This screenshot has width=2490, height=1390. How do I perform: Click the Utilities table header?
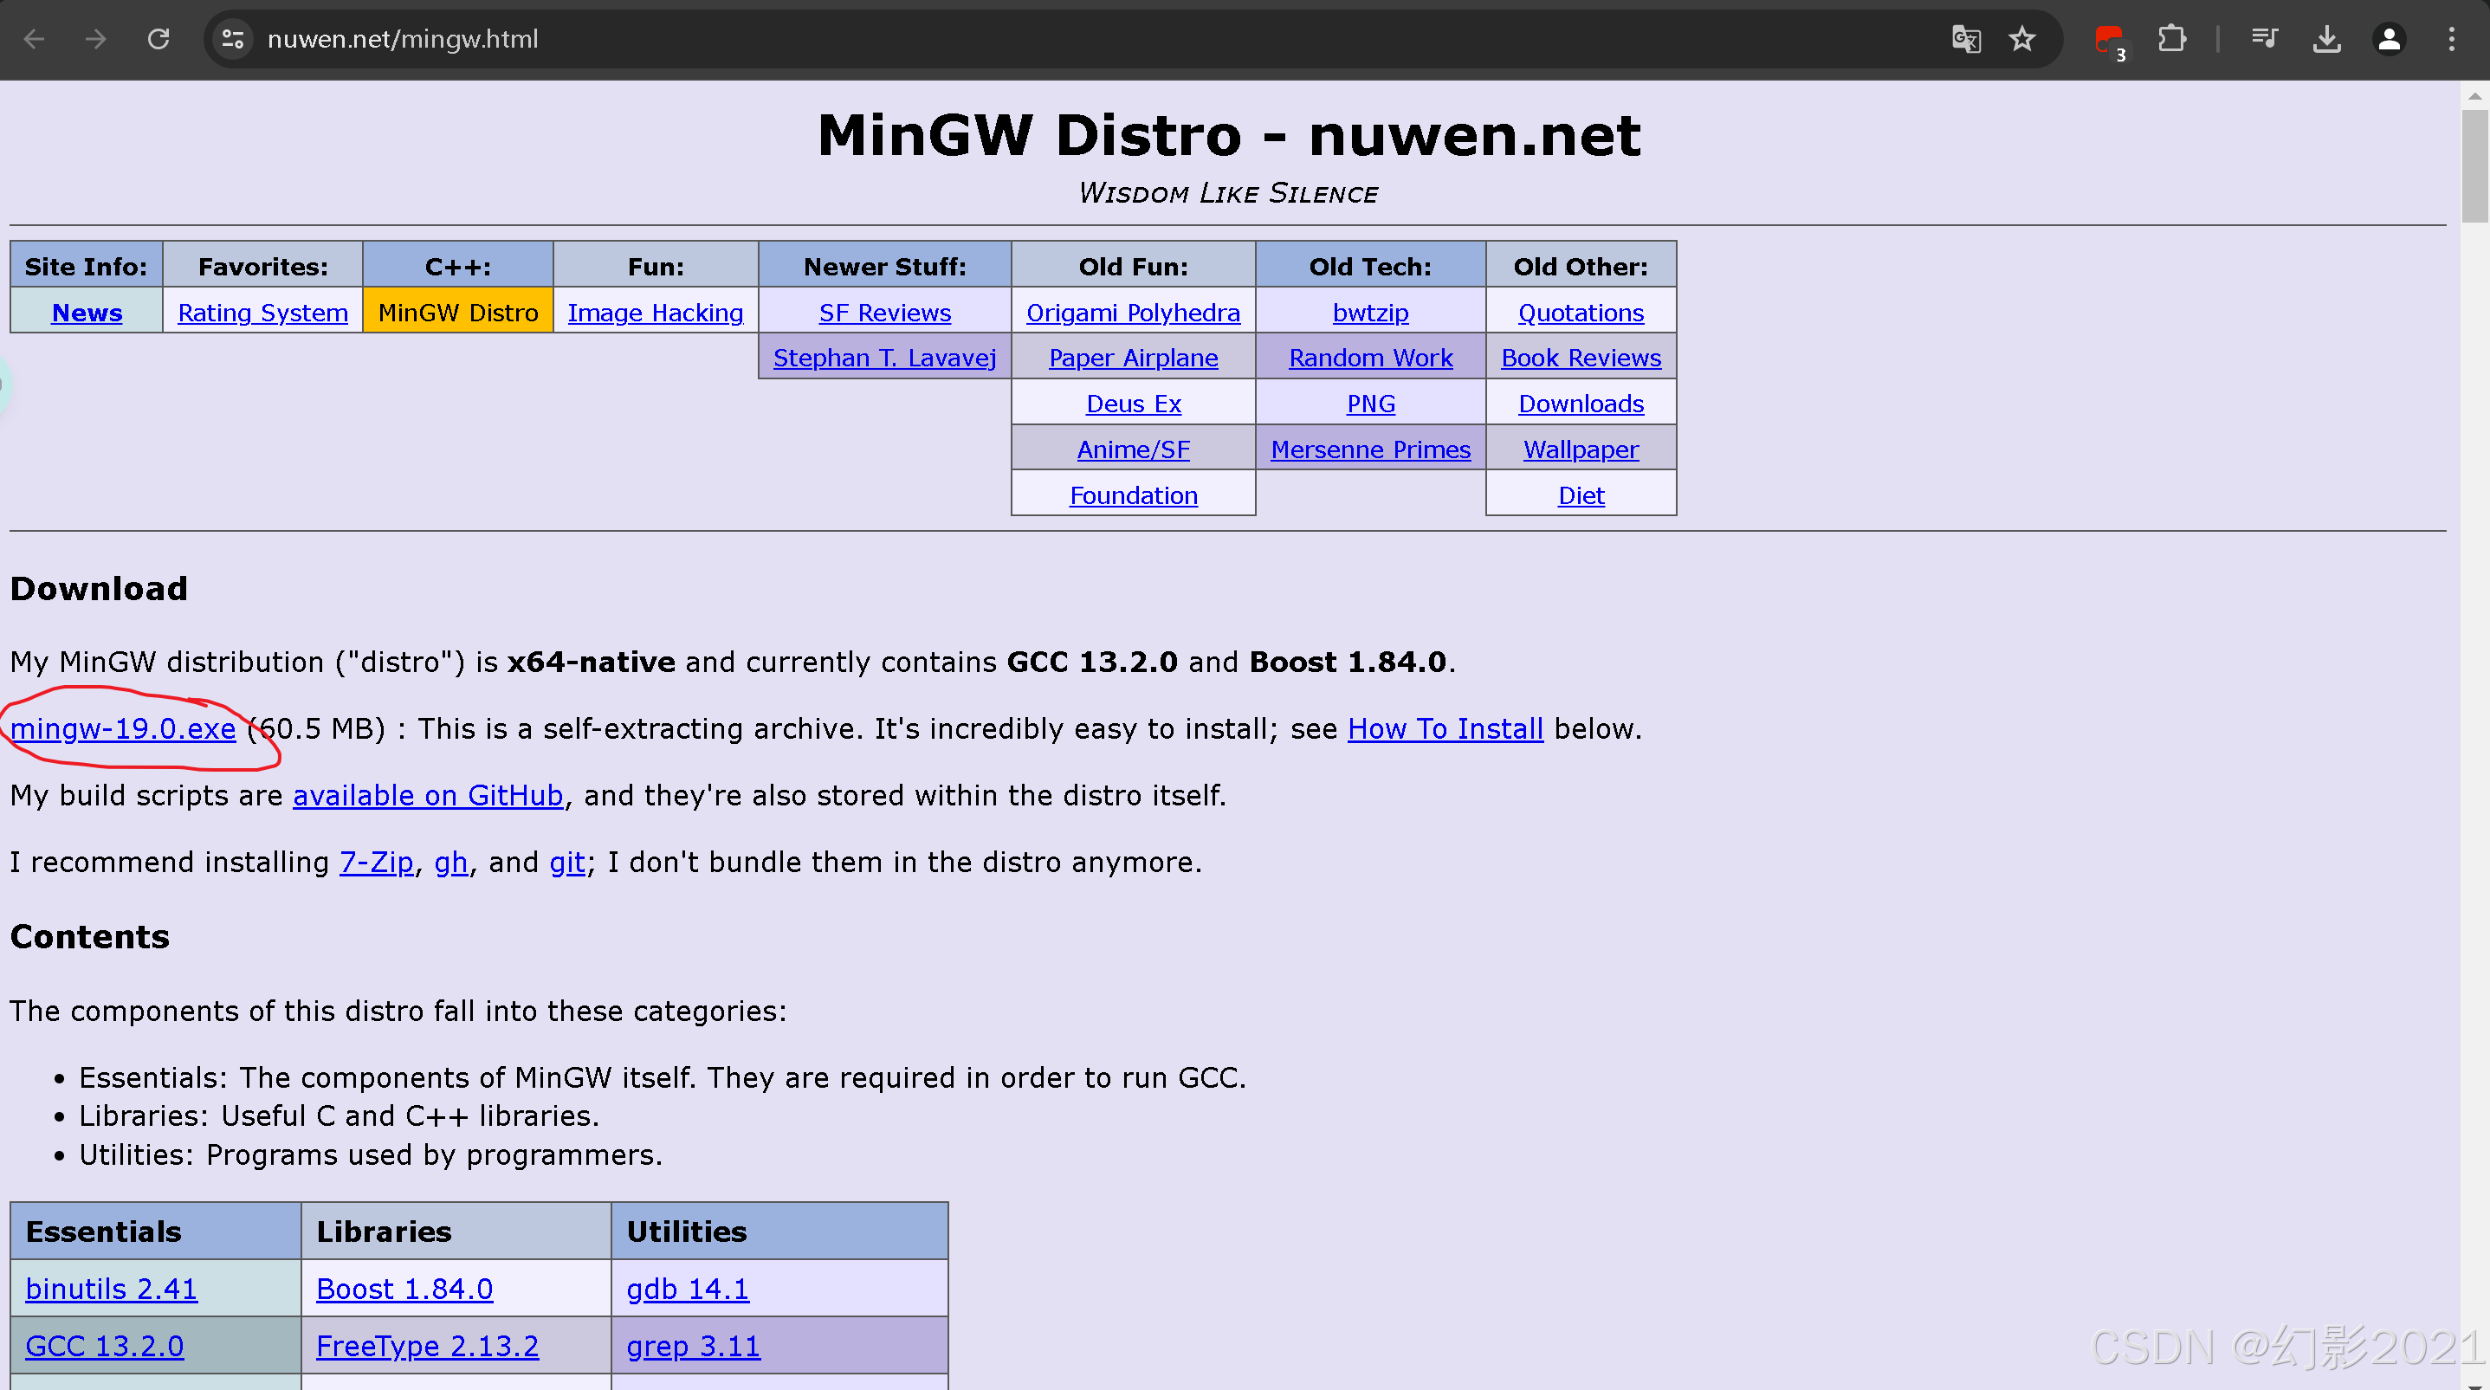click(x=779, y=1231)
